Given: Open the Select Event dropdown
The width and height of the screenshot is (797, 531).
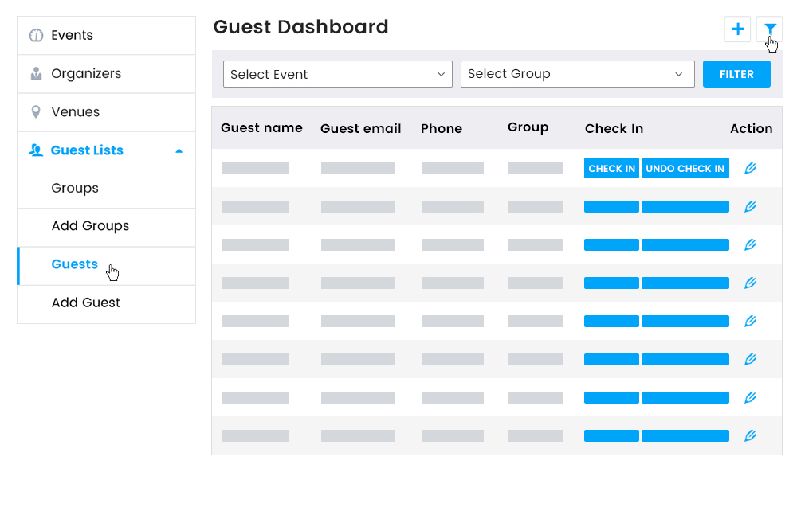Looking at the screenshot, I should pyautogui.click(x=337, y=74).
